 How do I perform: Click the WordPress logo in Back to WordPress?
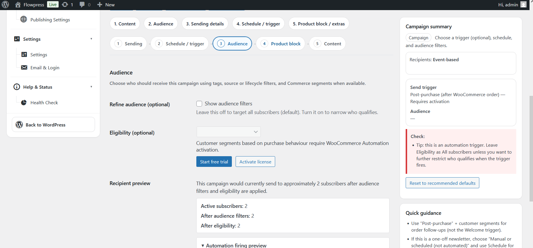(x=19, y=124)
